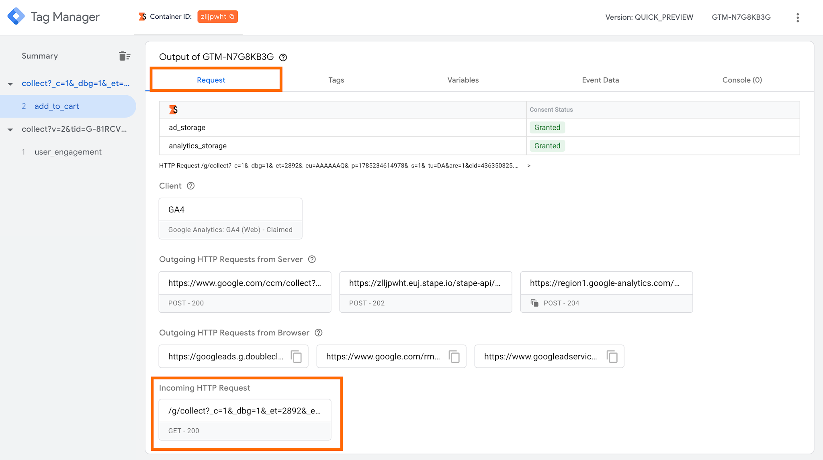This screenshot has height=460, width=823.
Task: Click the zlljpwht container ID badge
Action: [217, 16]
